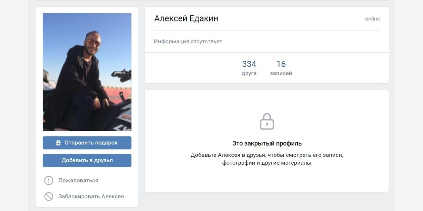This screenshot has height=211, width=423.
Task: Click the записей label under 16
Action: click(x=281, y=73)
